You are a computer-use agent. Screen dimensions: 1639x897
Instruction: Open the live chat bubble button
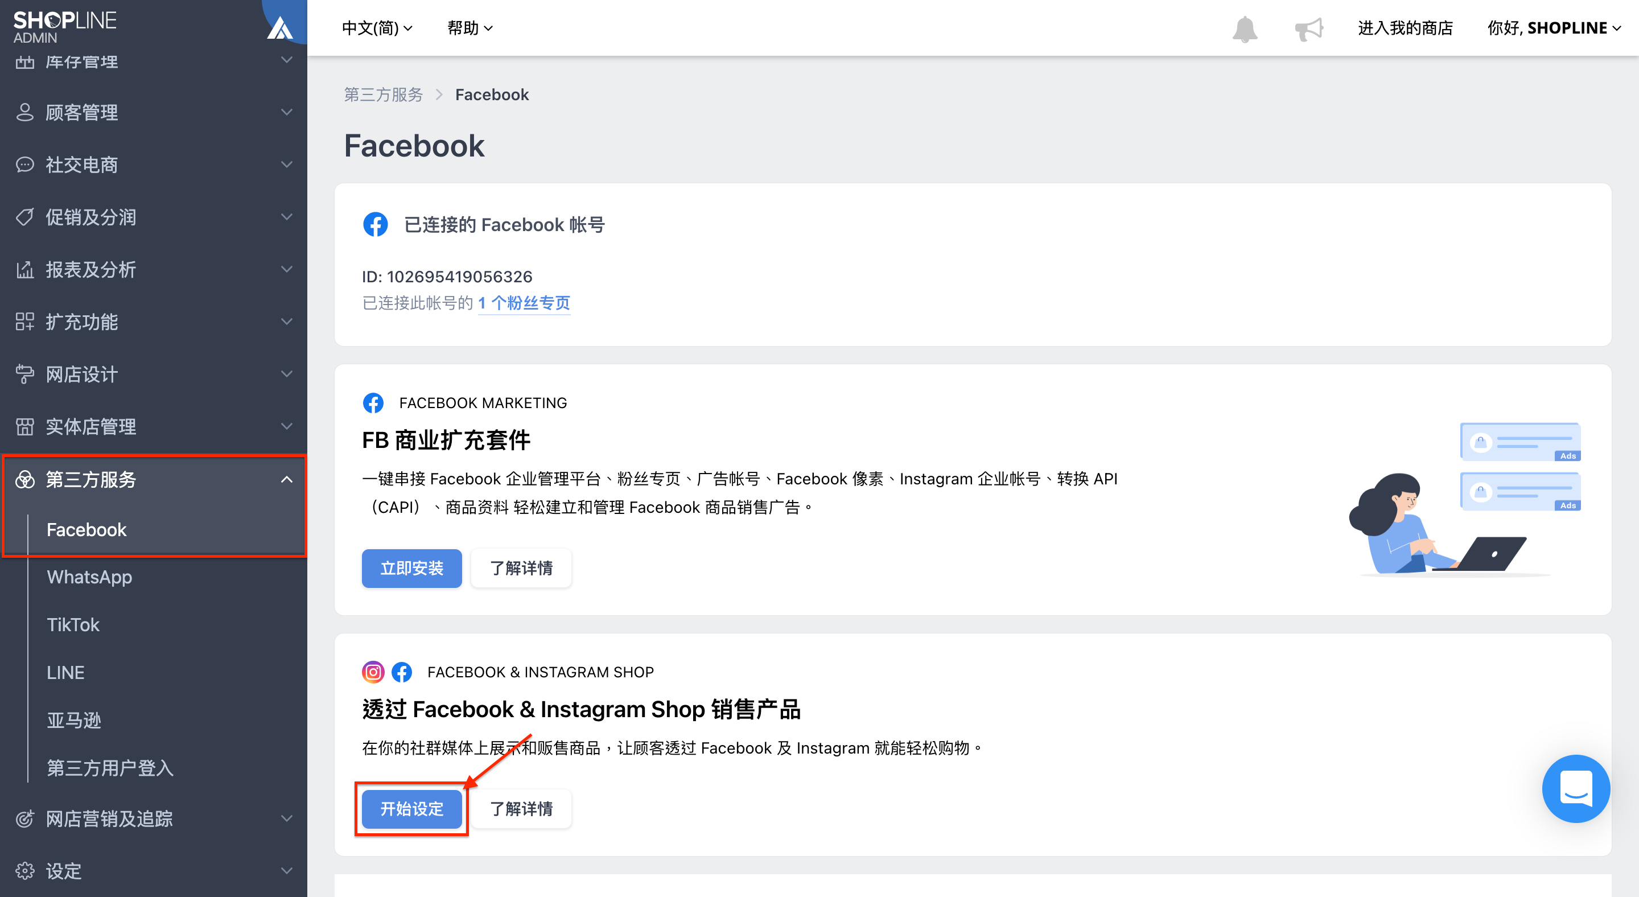(1575, 788)
